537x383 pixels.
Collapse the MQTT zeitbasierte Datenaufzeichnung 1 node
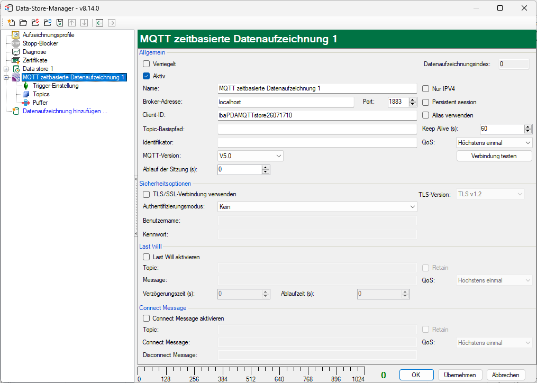pos(6,77)
